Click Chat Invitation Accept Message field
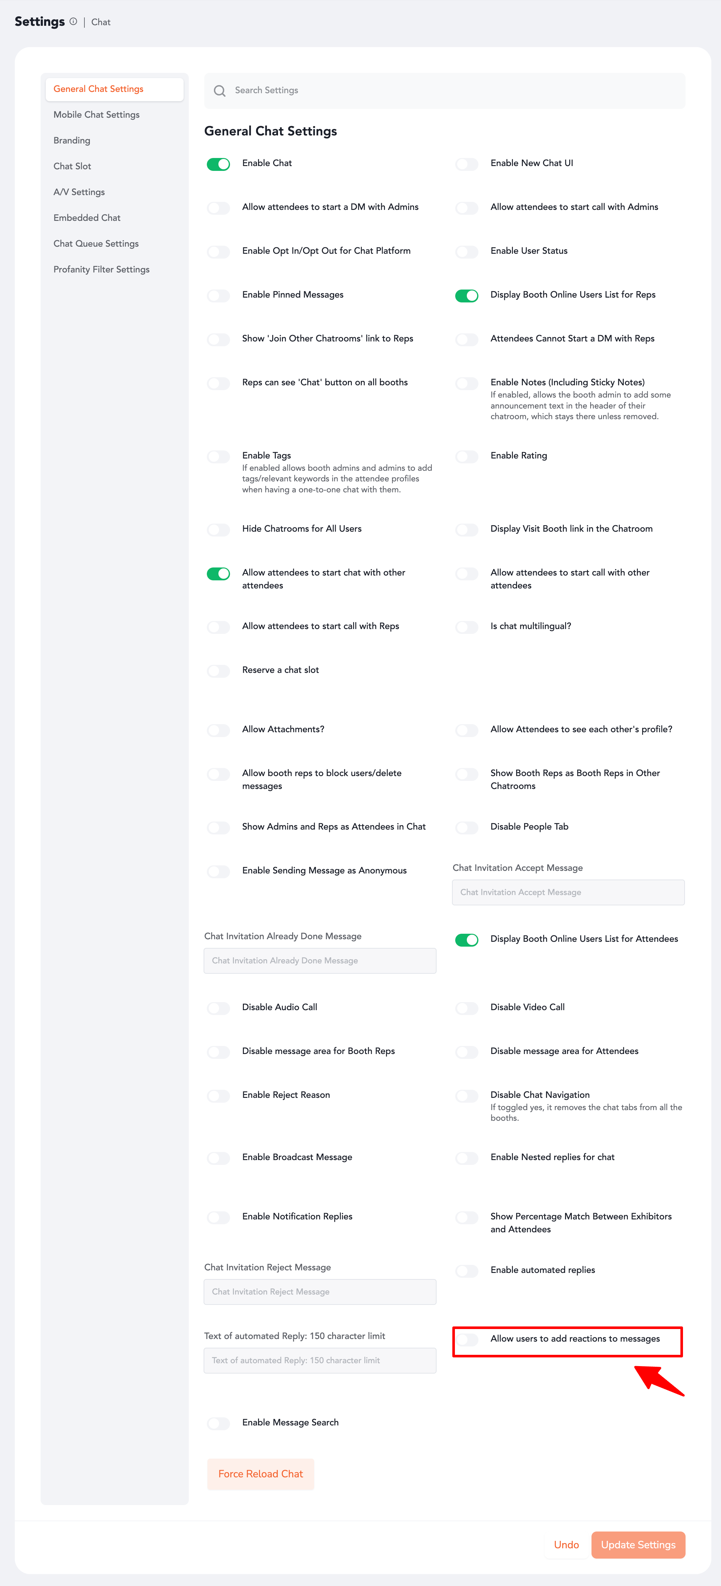 tap(568, 892)
